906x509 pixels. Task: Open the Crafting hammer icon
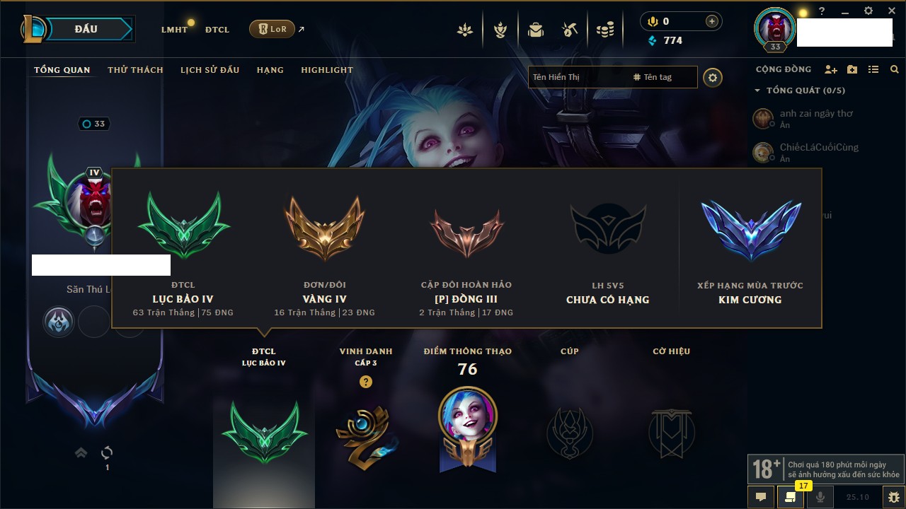tap(570, 30)
